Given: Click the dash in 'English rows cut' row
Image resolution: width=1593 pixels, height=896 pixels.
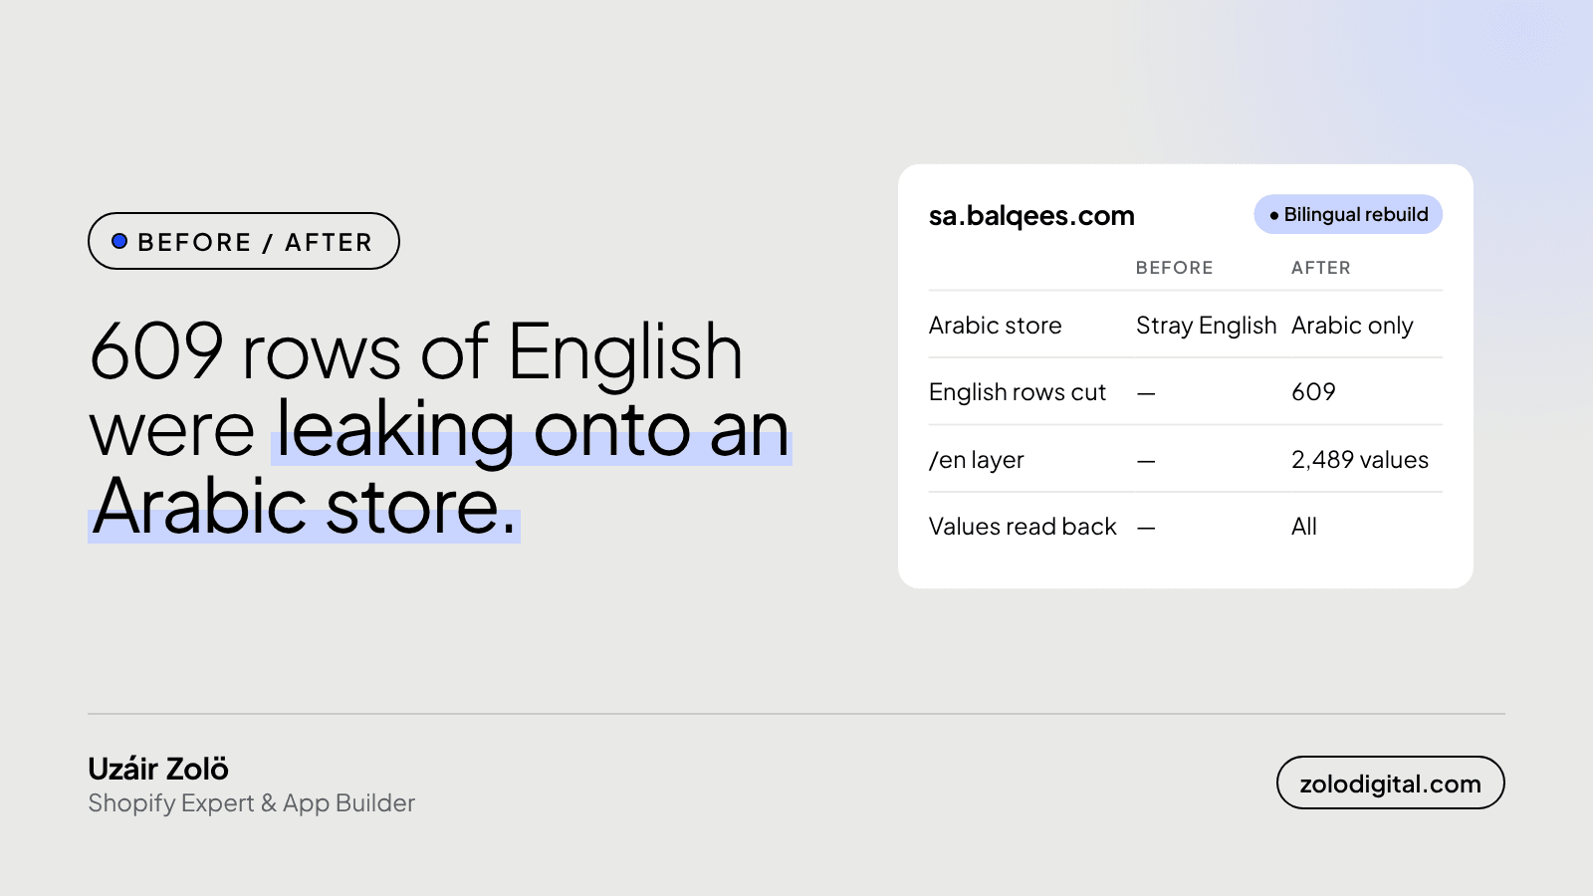Looking at the screenshot, I should [x=1146, y=393].
